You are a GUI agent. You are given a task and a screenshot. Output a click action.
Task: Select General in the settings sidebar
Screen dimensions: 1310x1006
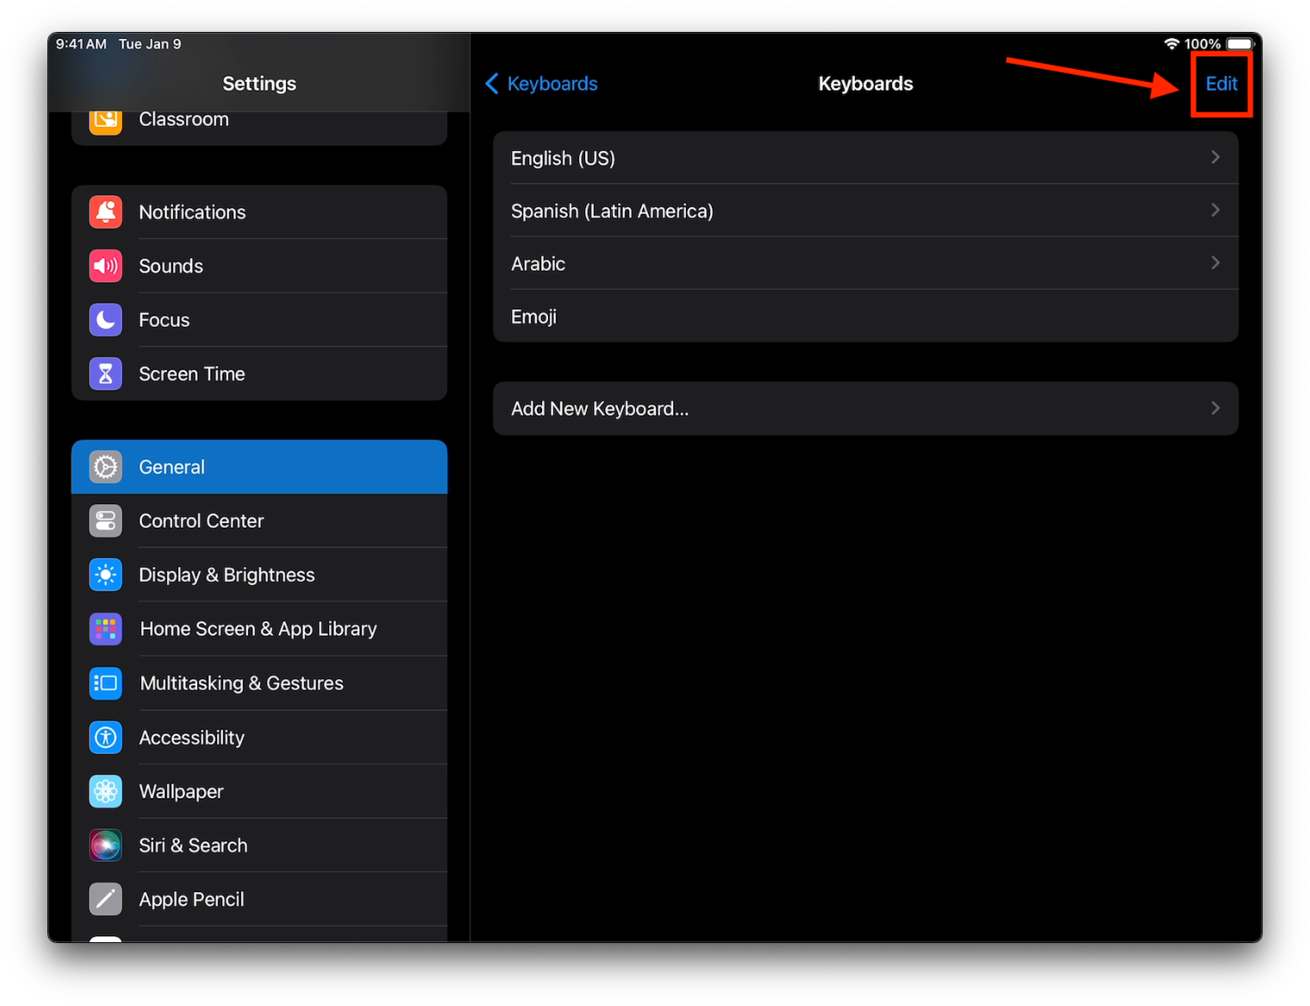click(259, 467)
